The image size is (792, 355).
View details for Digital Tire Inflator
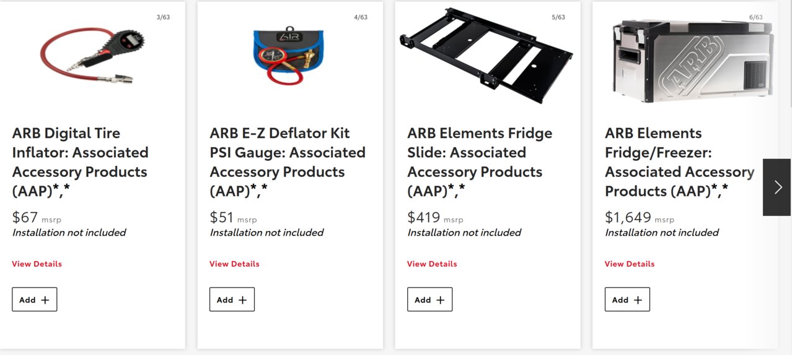(37, 263)
